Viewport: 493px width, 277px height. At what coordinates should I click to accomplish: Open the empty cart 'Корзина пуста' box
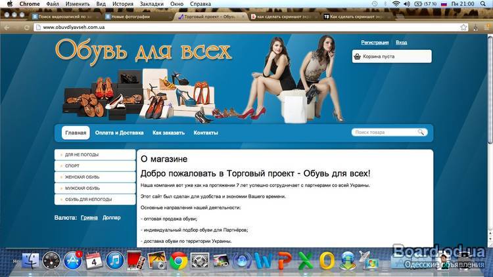pos(392,57)
